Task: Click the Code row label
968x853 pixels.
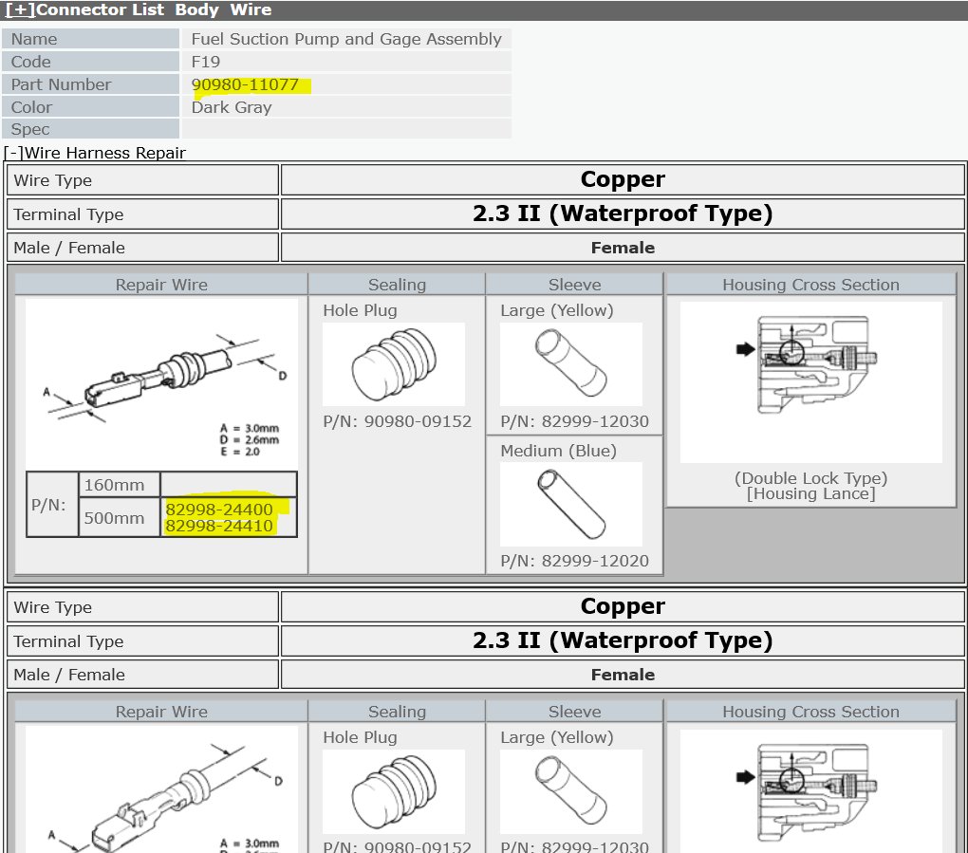Action: click(91, 62)
